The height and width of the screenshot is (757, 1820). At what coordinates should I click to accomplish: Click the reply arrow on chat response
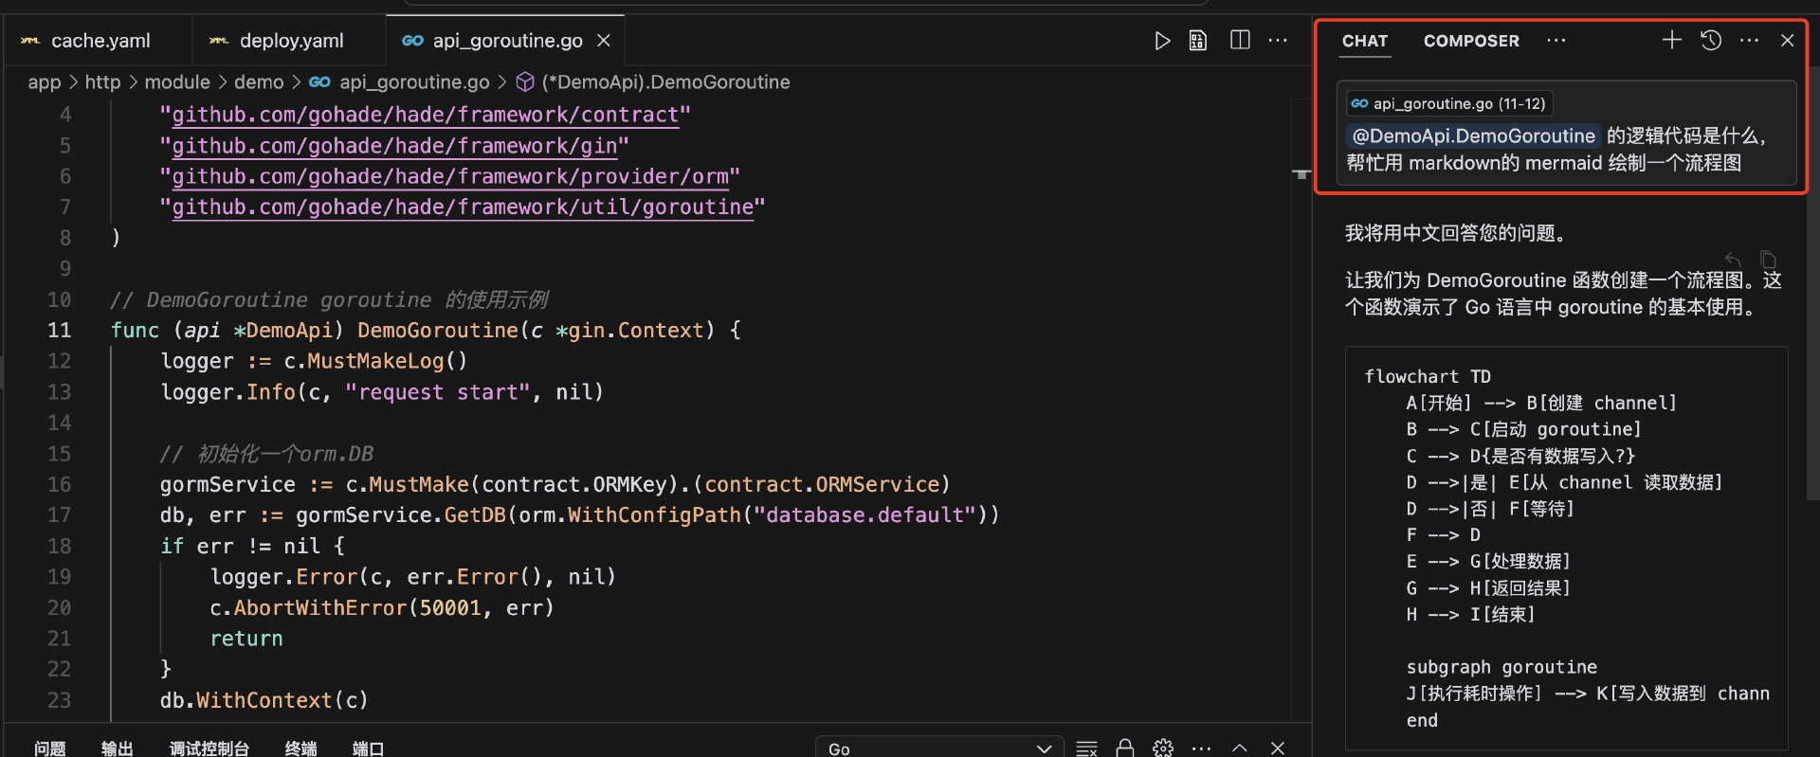point(1733,260)
